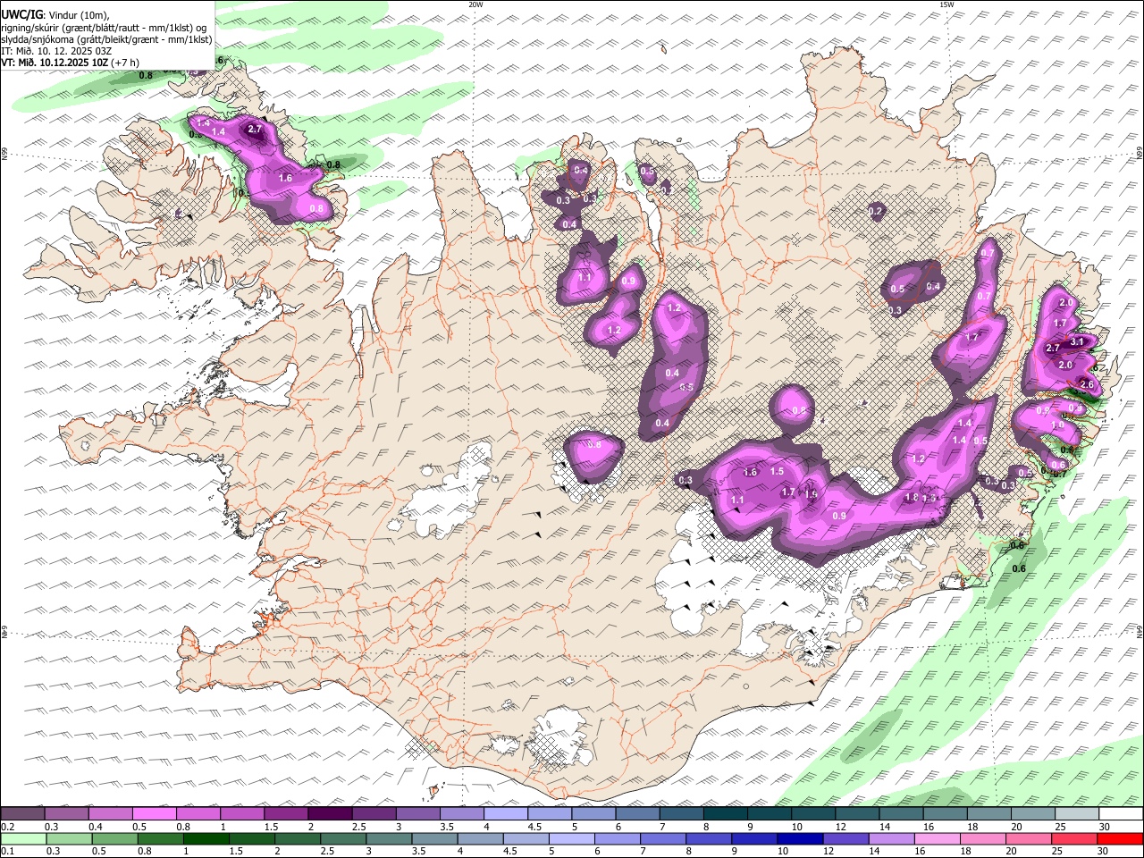Image resolution: width=1144 pixels, height=858 pixels.
Task: Click the grey-green 3 swatch, lower legend row
Action: pyautogui.click(x=389, y=839)
